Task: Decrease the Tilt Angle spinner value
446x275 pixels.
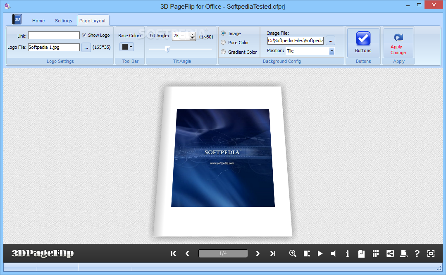Action: click(x=193, y=38)
